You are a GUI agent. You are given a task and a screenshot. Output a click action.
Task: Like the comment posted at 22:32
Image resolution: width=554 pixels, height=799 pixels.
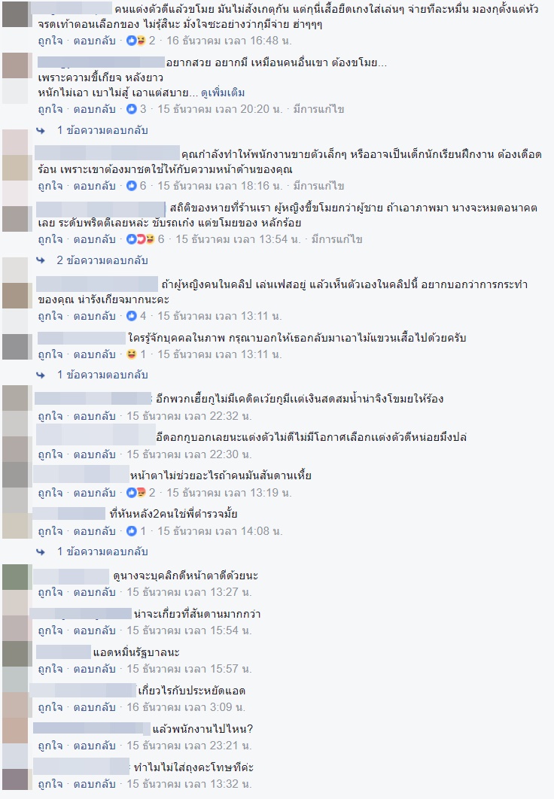click(50, 416)
